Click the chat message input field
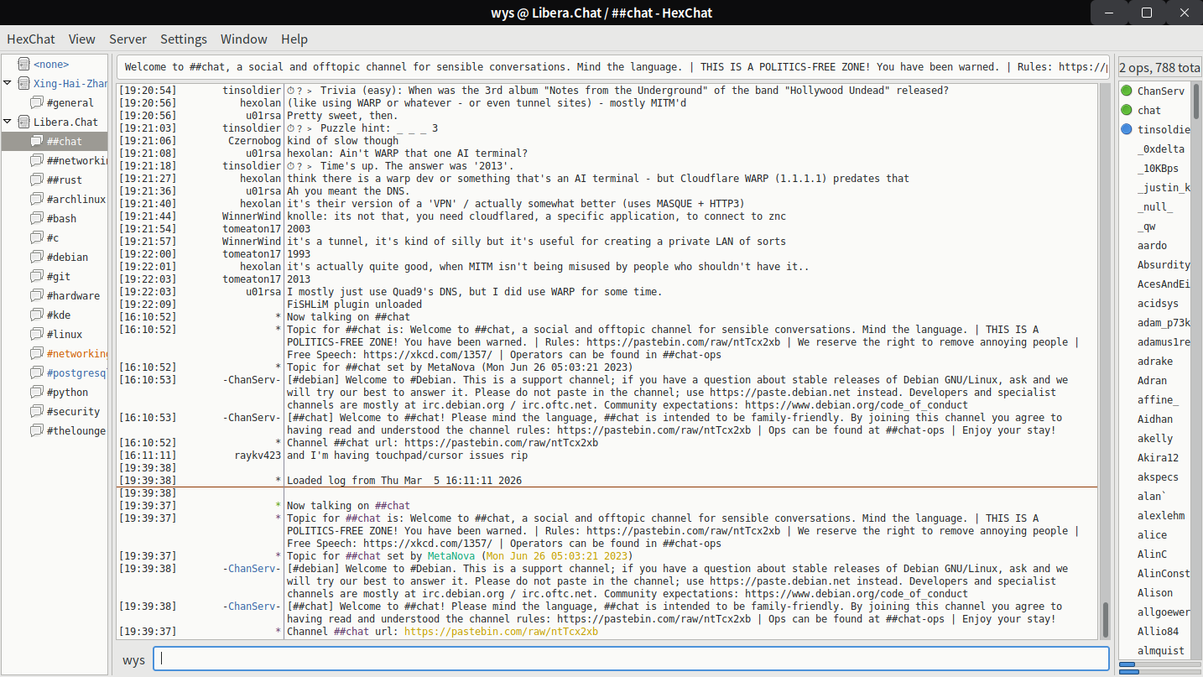The height and width of the screenshot is (677, 1203). tap(629, 659)
